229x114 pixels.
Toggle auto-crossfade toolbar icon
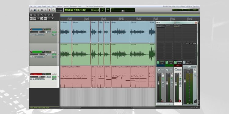(31, 19)
